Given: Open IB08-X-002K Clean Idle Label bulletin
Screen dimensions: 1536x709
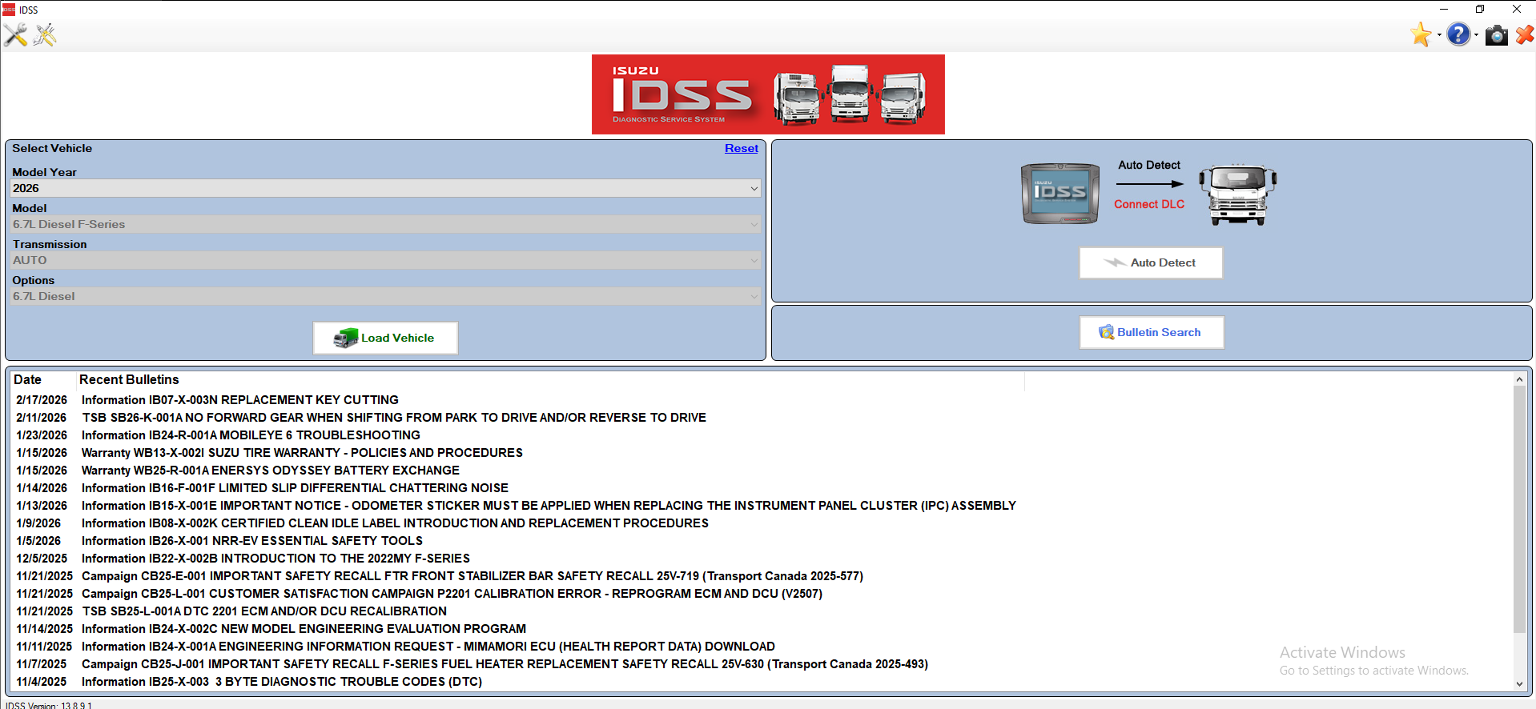Looking at the screenshot, I should pos(395,523).
